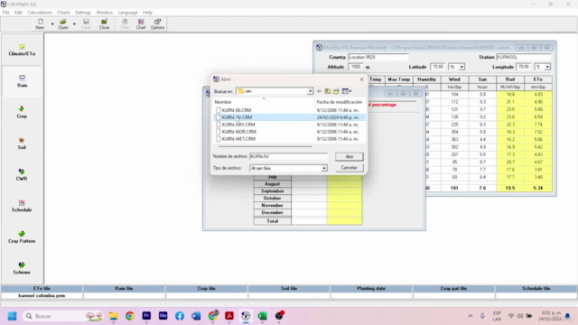Click the Save toolbar icon
The image size is (578, 325).
coord(86,24)
